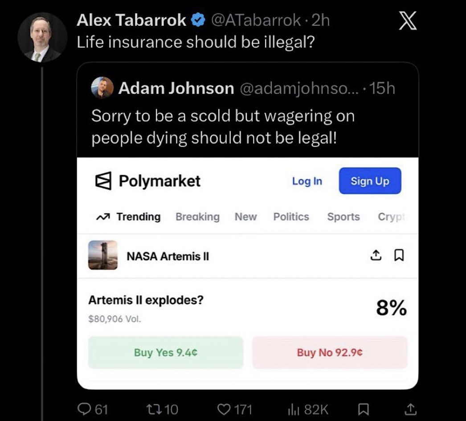Select the Politics tab
This screenshot has width=466, height=421.
click(x=291, y=217)
